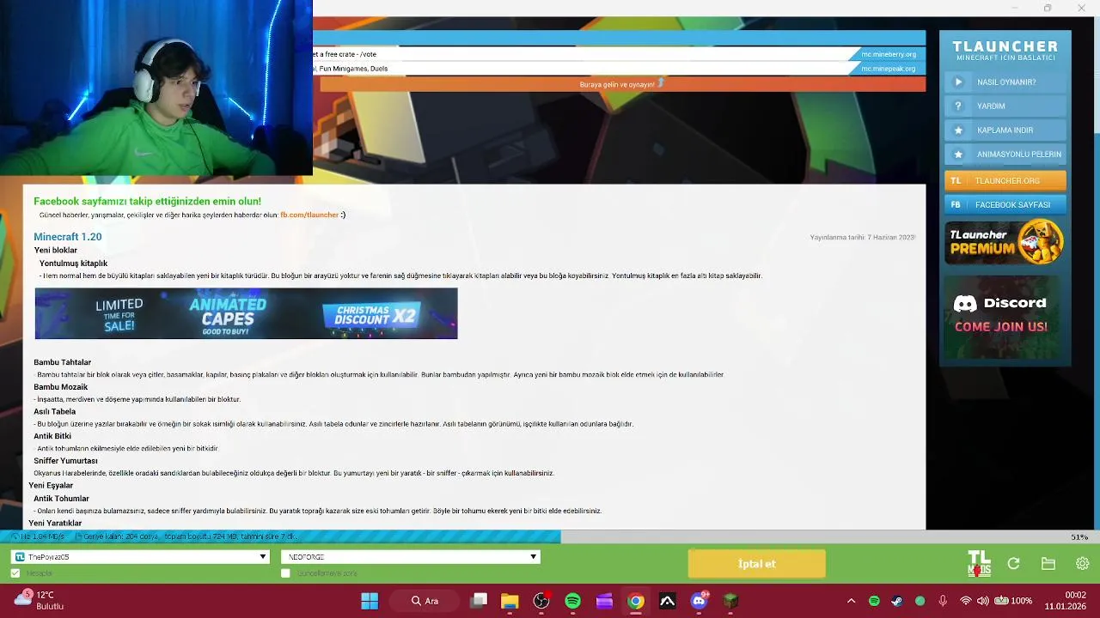Open the weather widget 12°C Bulutlu
The image size is (1100, 618).
pyautogui.click(x=40, y=600)
